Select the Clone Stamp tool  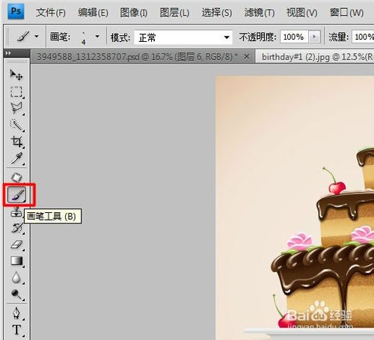pyautogui.click(x=16, y=211)
